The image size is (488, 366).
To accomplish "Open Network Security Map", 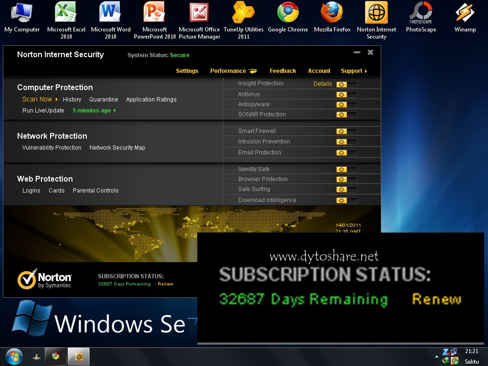I will pyautogui.click(x=117, y=148).
